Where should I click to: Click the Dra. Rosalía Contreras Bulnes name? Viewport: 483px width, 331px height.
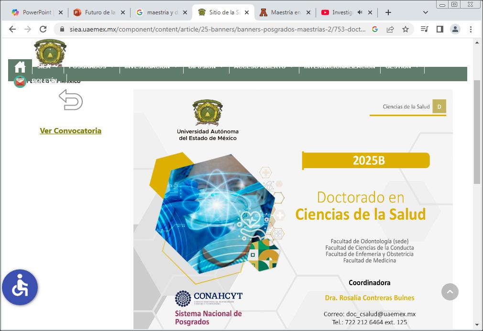370,298
